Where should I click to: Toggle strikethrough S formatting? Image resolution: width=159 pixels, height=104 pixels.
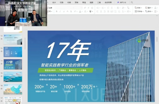[71, 11]
